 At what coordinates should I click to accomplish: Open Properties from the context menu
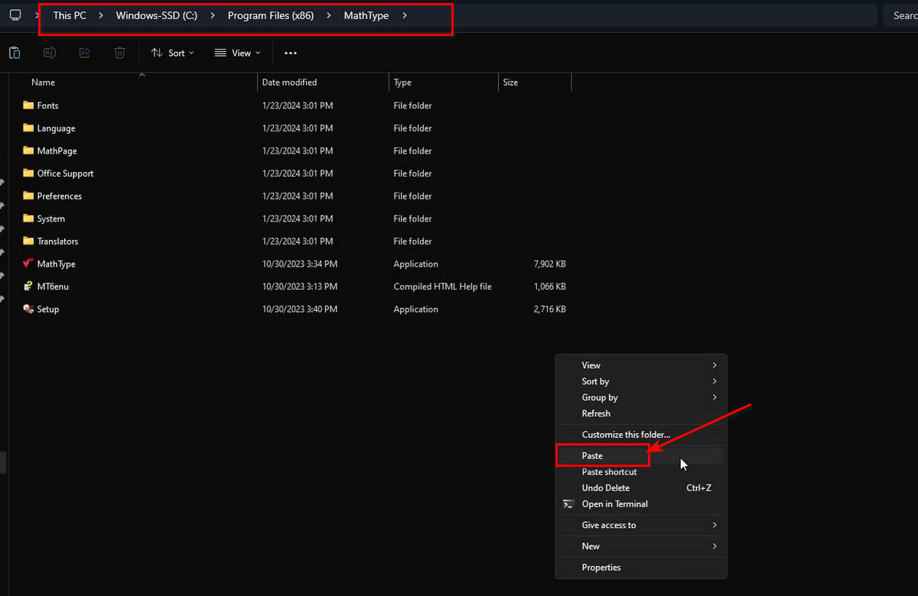(641, 568)
